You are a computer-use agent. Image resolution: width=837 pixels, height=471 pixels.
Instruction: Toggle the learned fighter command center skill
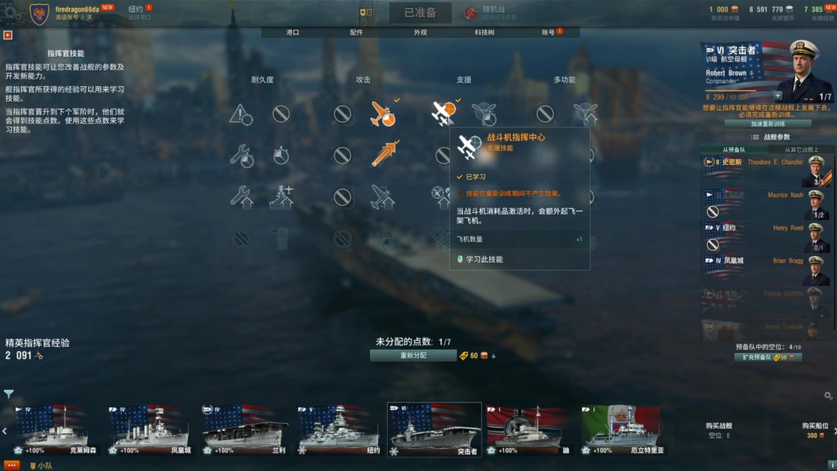(444, 113)
